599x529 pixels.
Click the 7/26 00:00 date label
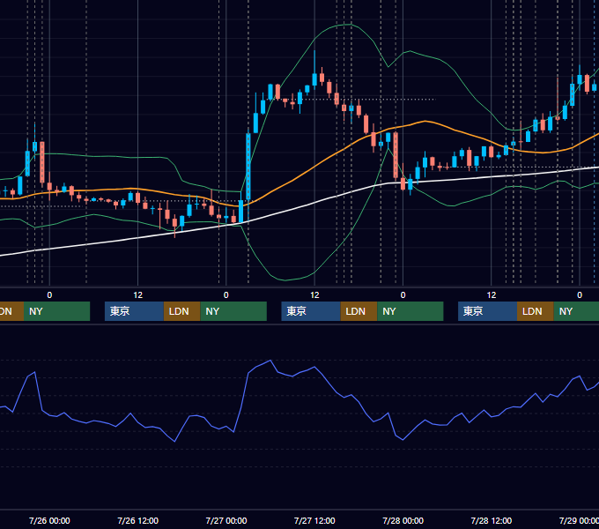[x=49, y=520]
